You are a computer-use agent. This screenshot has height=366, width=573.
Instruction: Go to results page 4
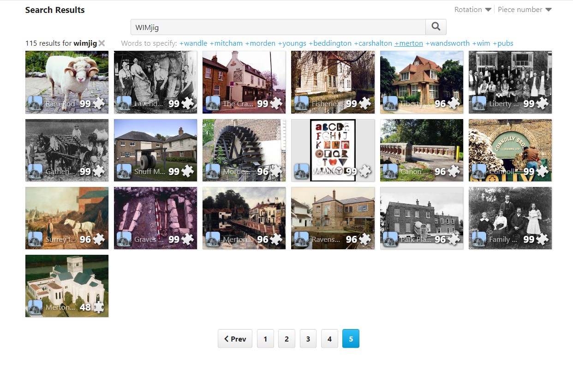point(329,339)
